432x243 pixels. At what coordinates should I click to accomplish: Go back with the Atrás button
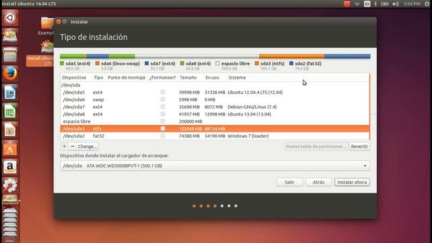click(x=319, y=182)
